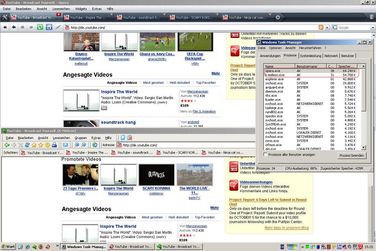Select explorer.exe process row

tap(311, 79)
